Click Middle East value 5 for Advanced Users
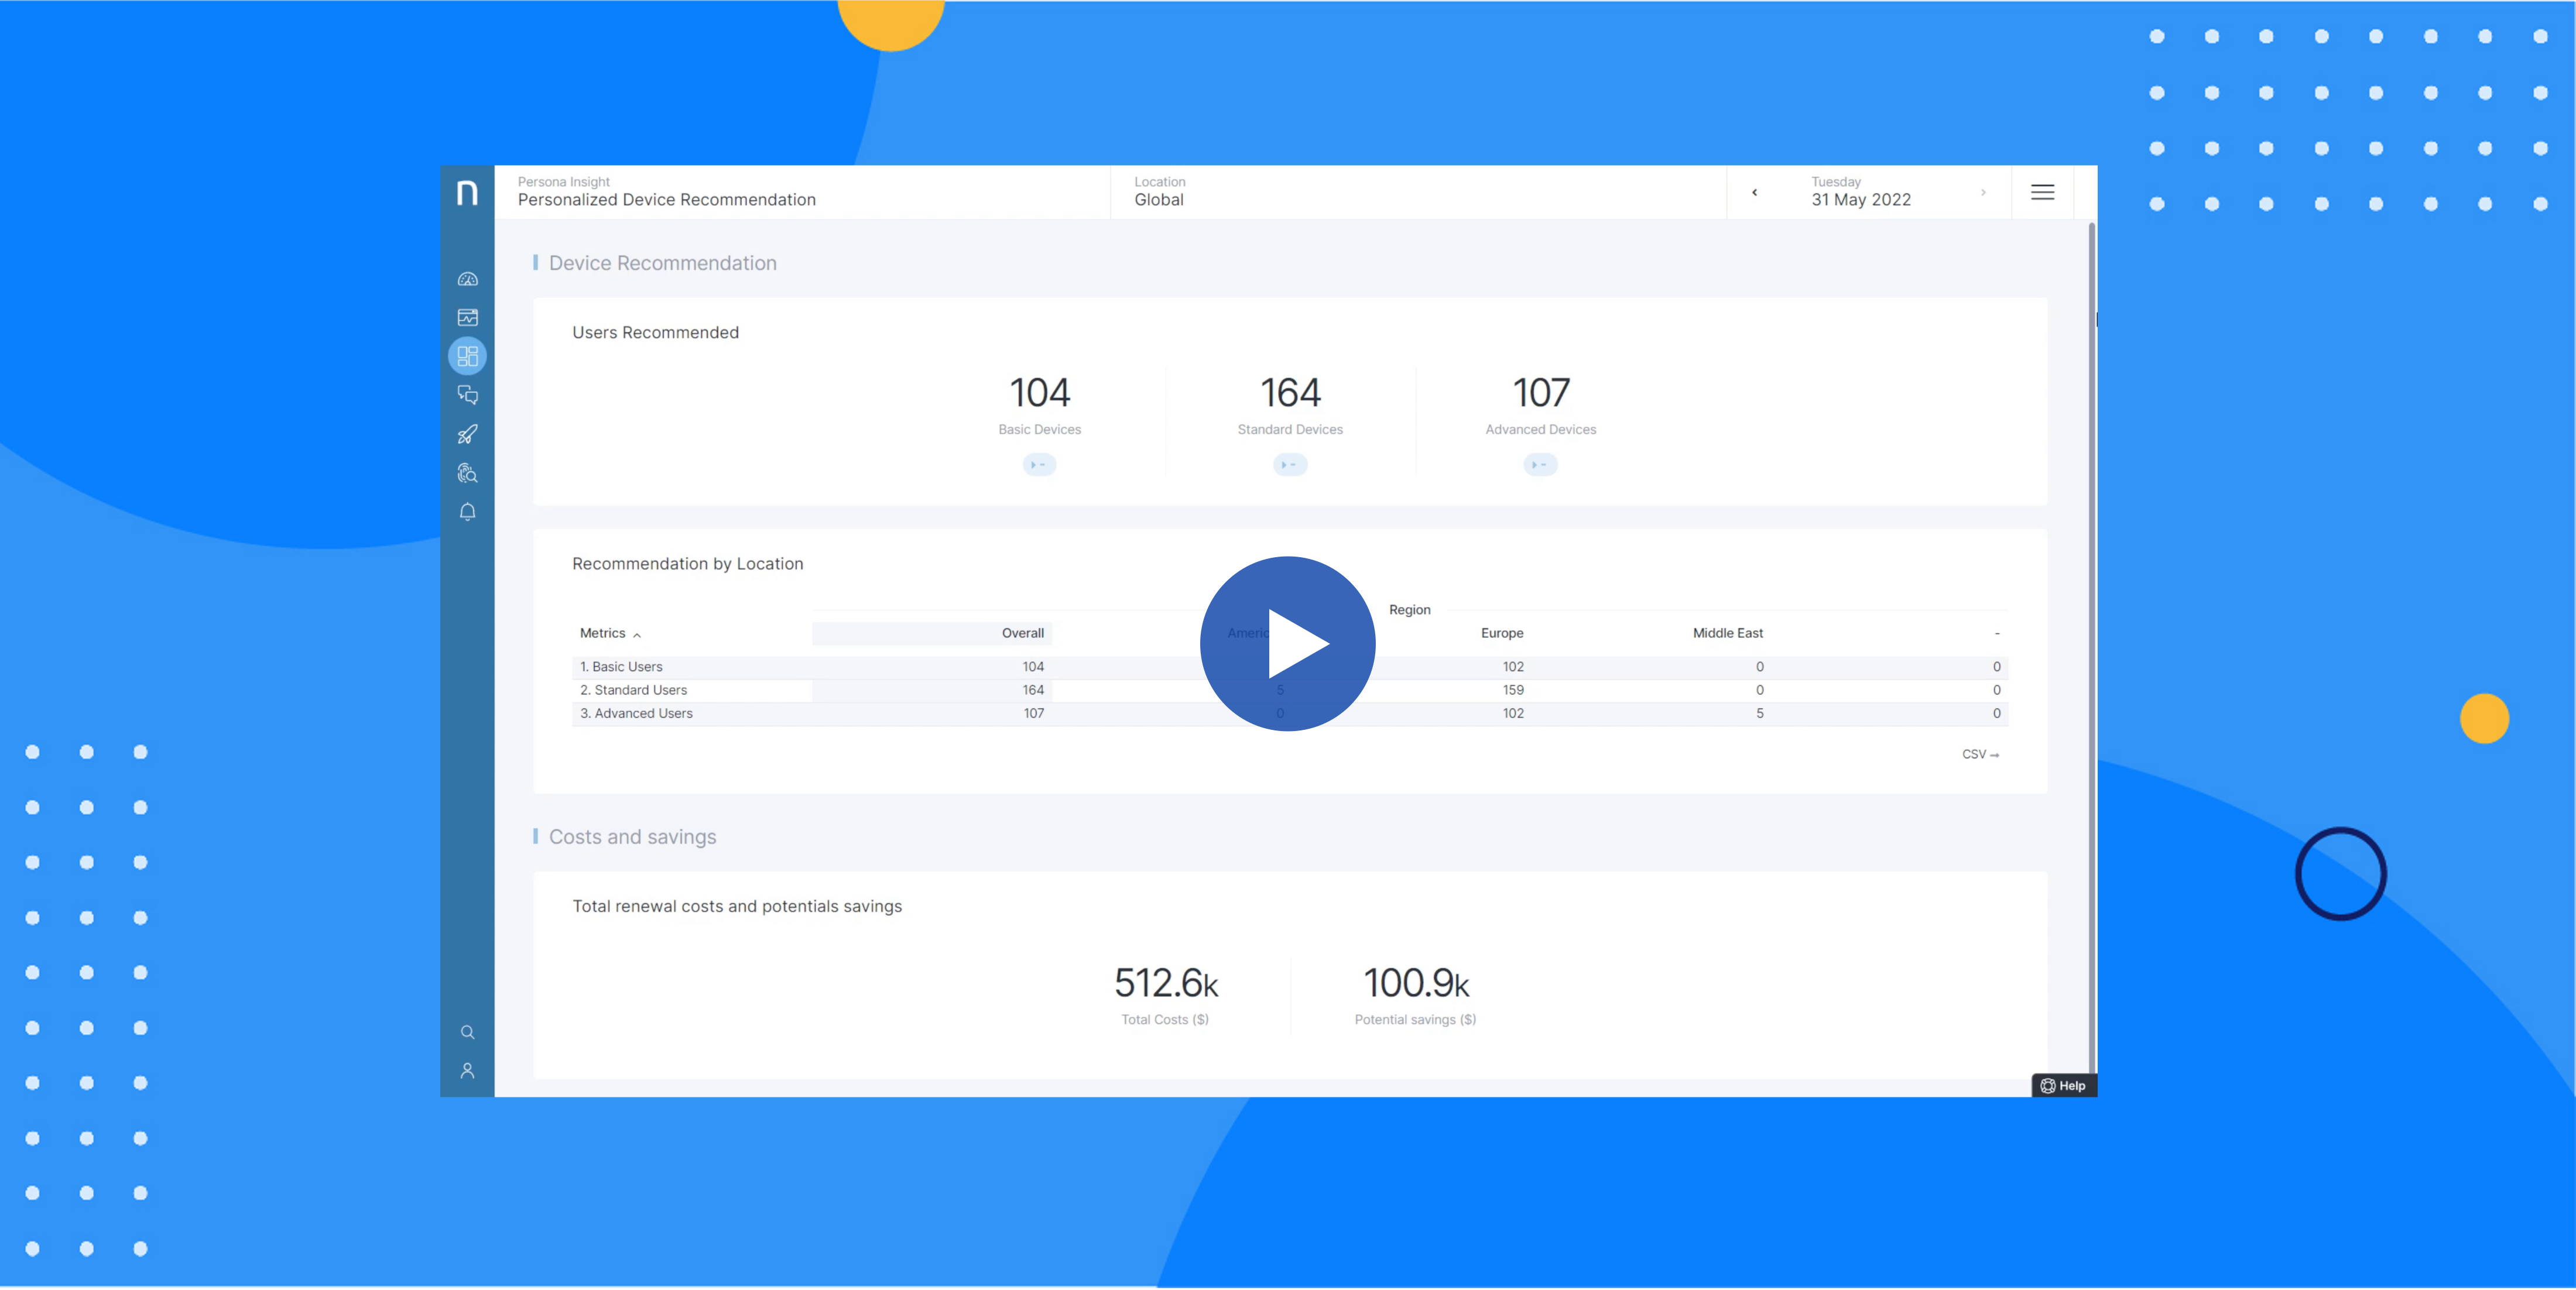 [1759, 713]
